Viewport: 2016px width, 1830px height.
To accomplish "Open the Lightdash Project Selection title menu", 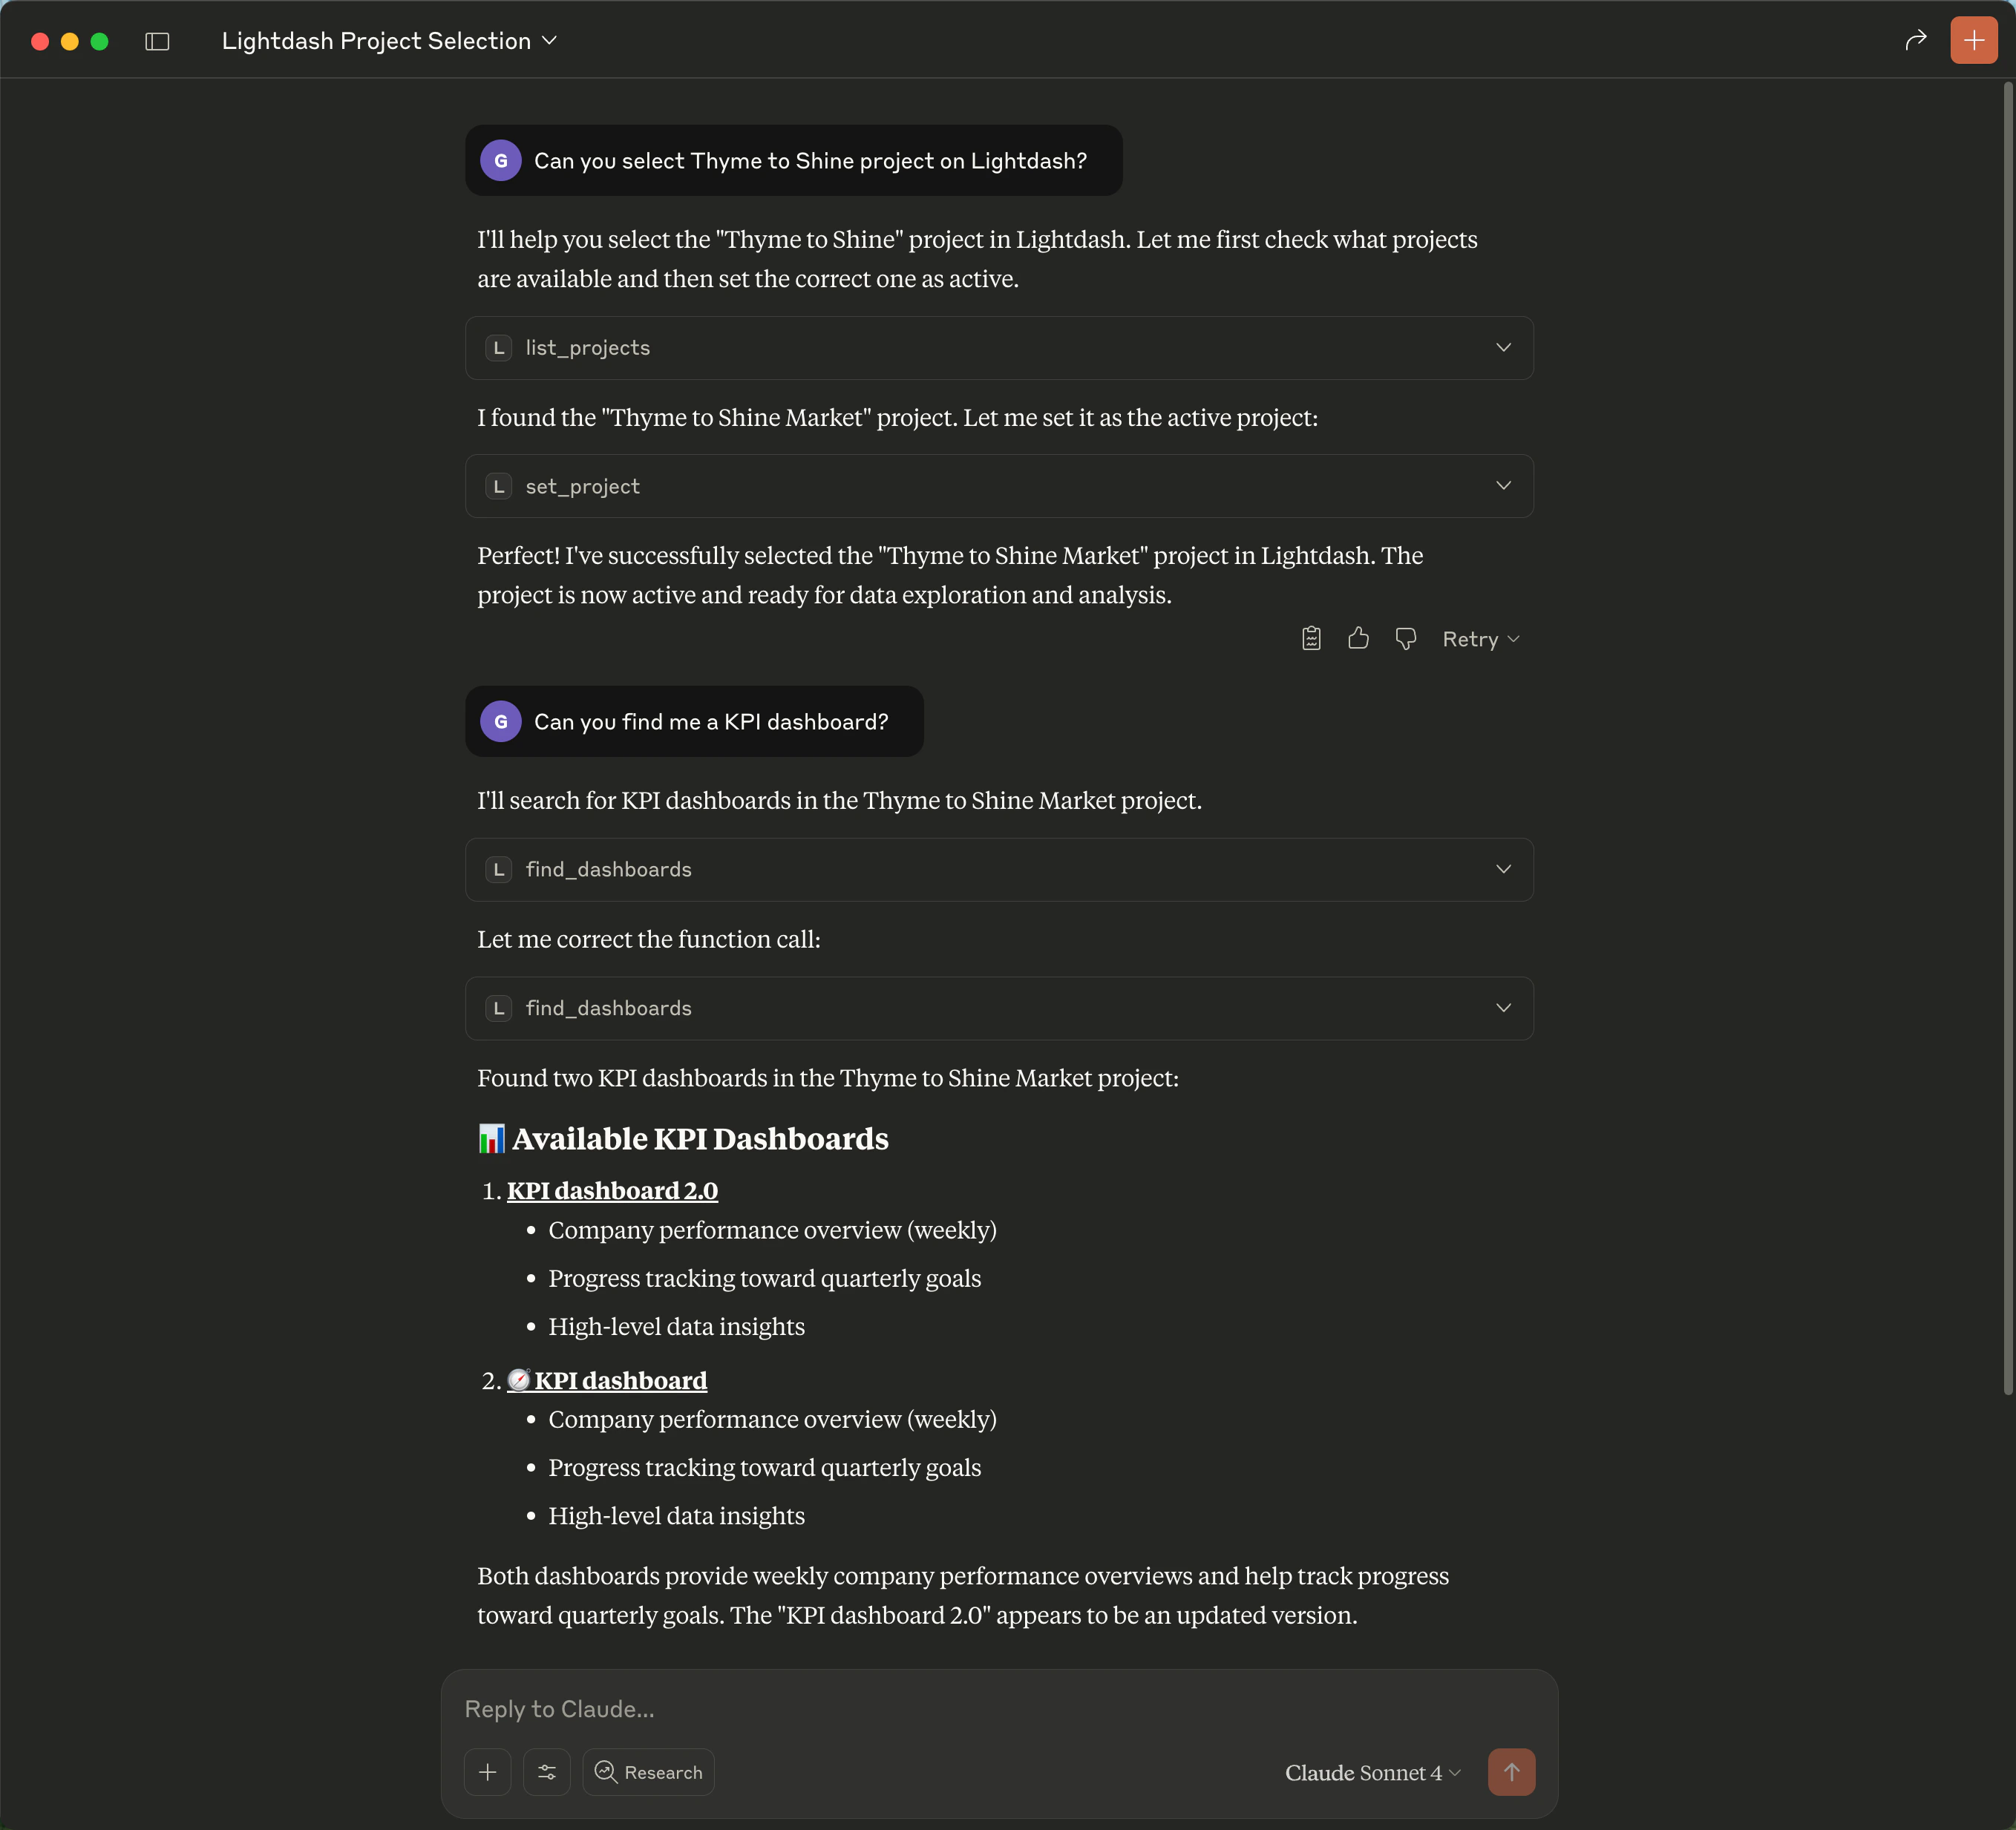I will coord(389,41).
